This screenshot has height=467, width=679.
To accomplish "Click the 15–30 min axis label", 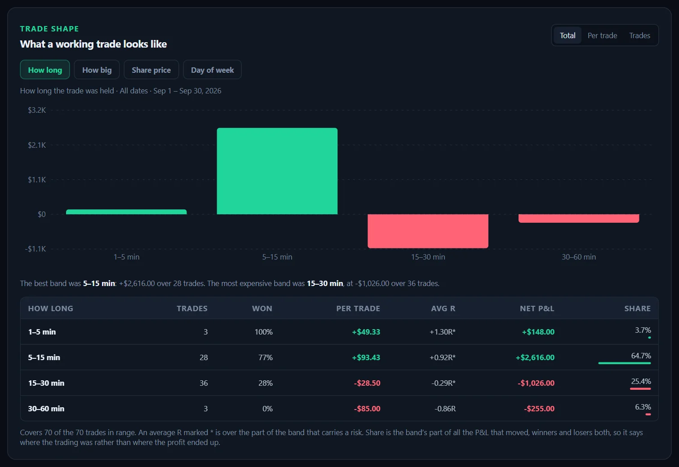I will [x=428, y=257].
